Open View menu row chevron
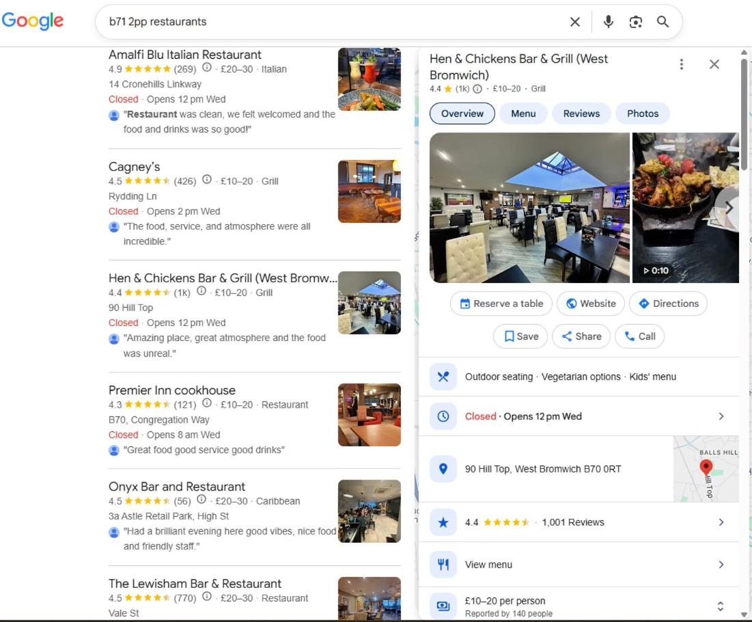The height and width of the screenshot is (622, 752). [x=721, y=565]
